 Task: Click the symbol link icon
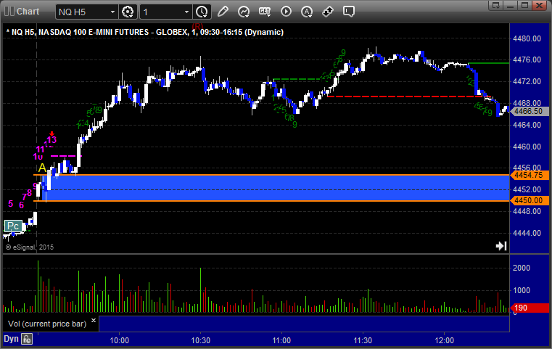click(x=328, y=12)
